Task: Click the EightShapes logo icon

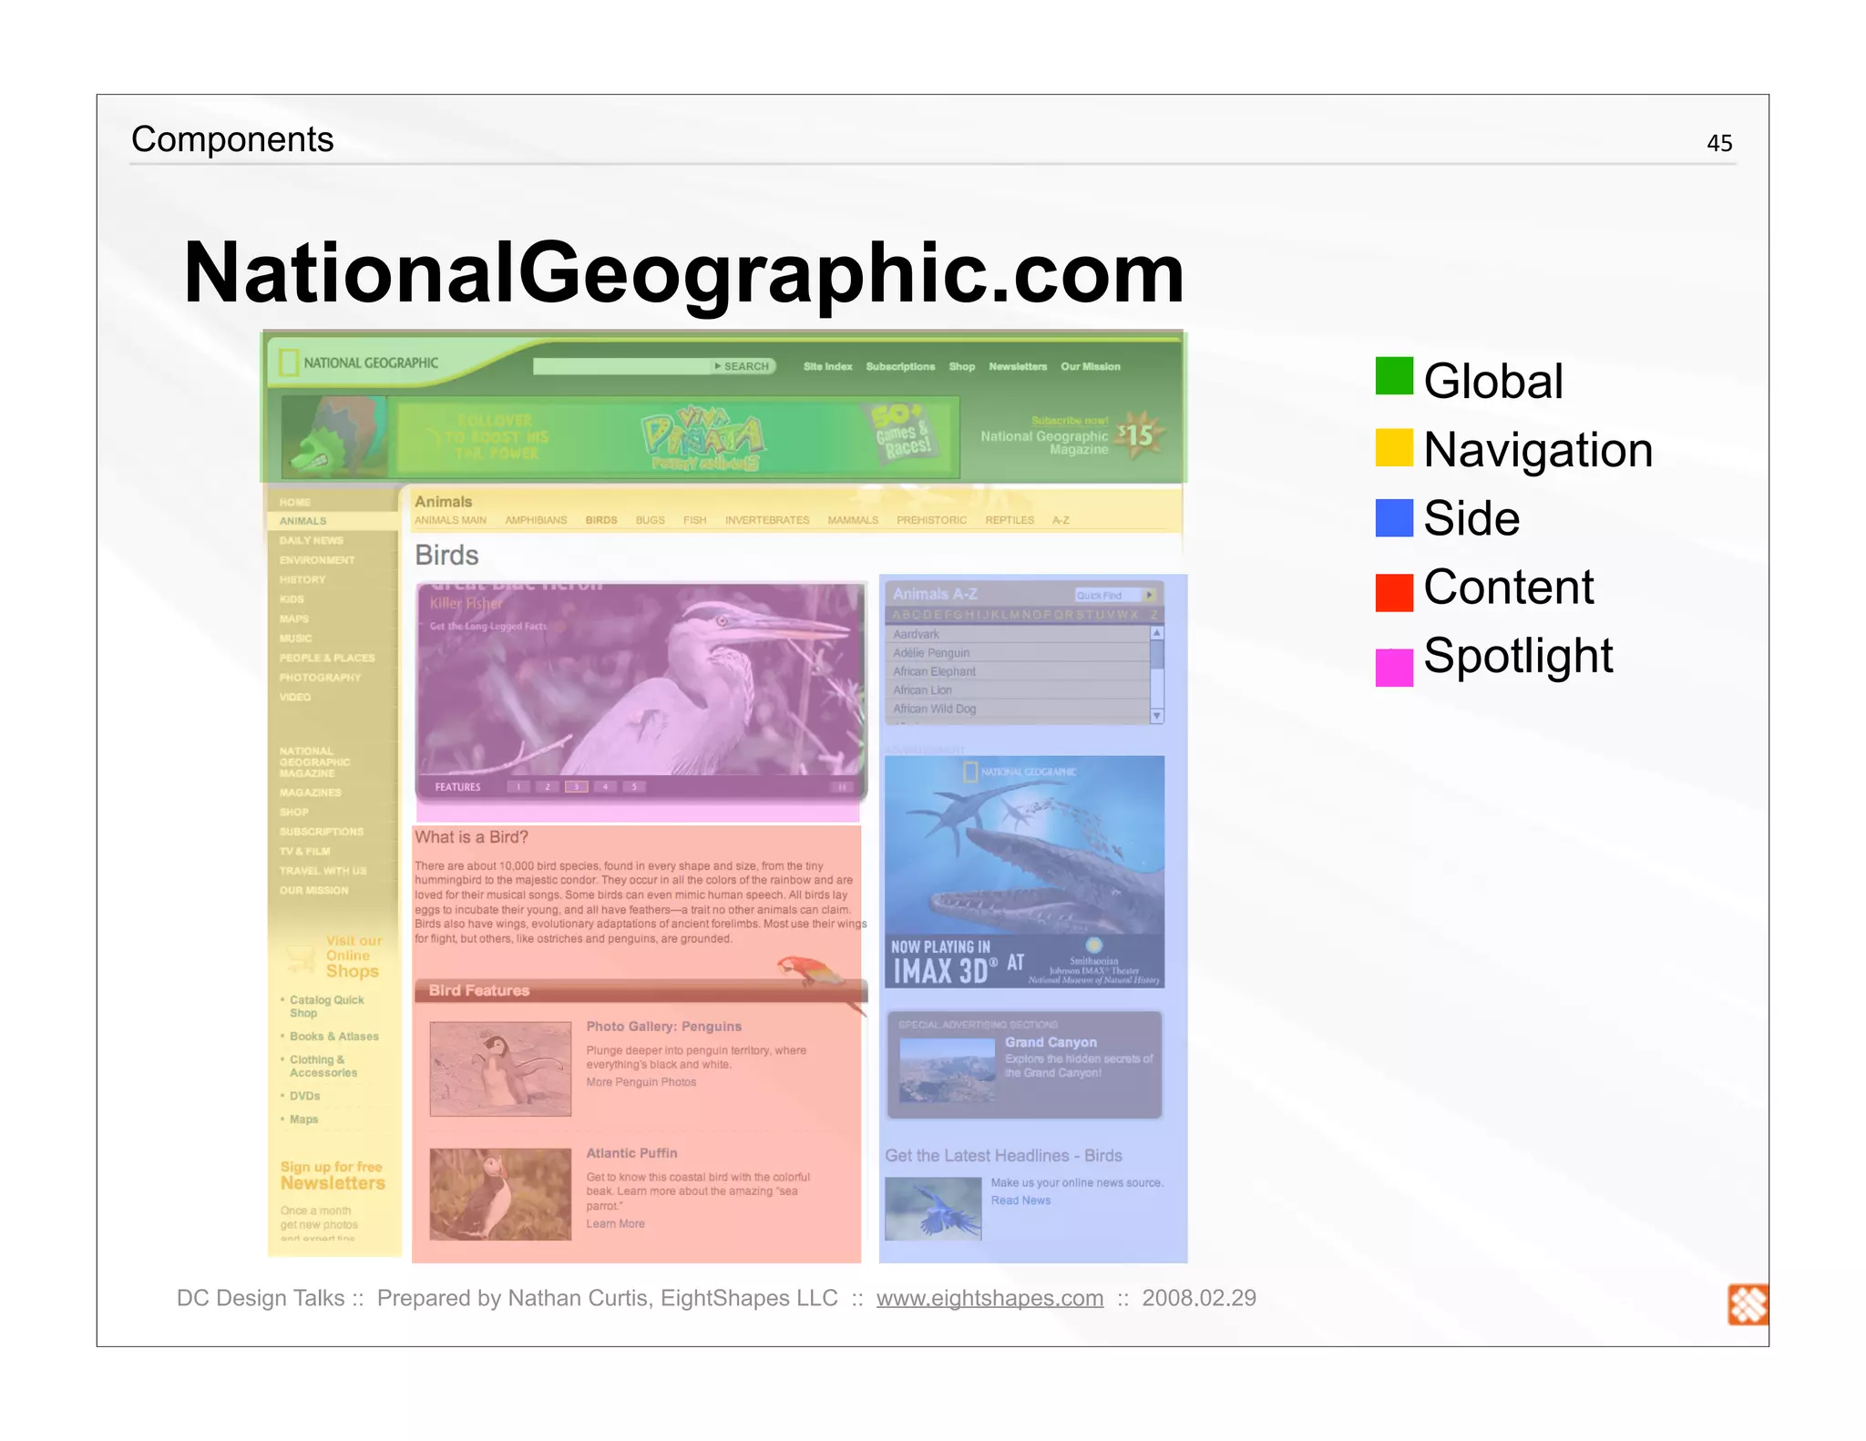Action: click(1747, 1304)
